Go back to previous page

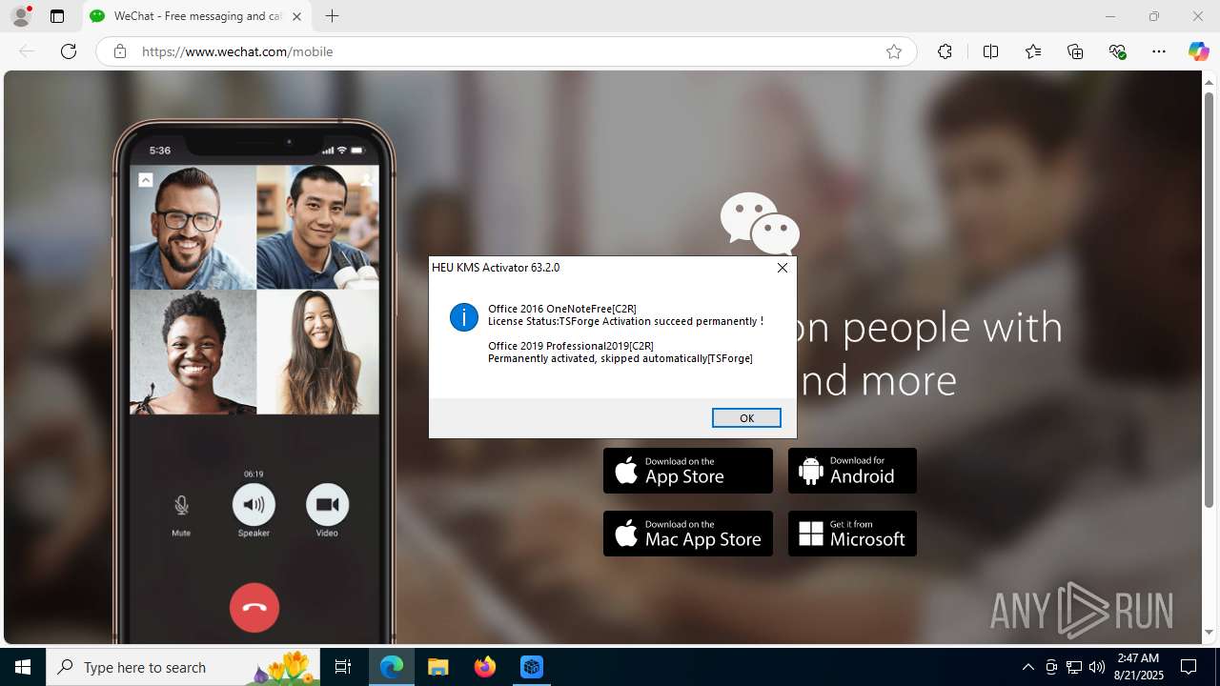[27, 51]
